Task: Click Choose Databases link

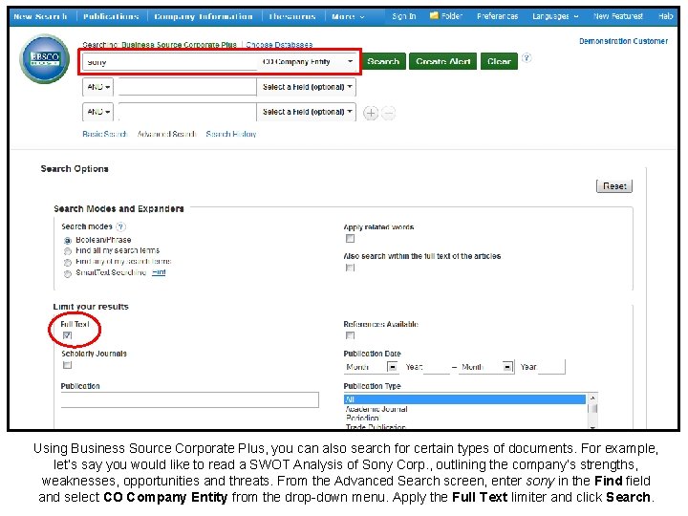Action: [279, 45]
